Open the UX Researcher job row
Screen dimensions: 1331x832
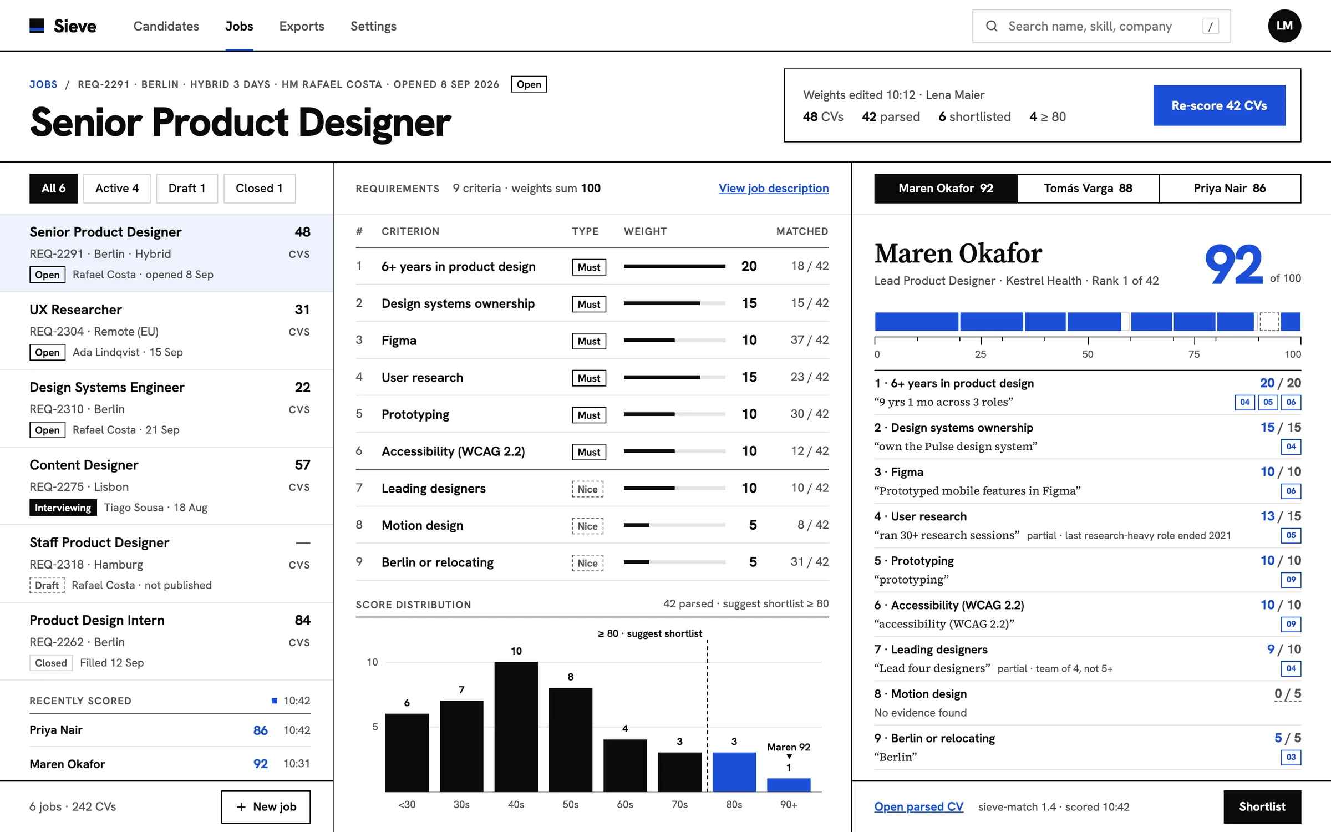click(166, 331)
